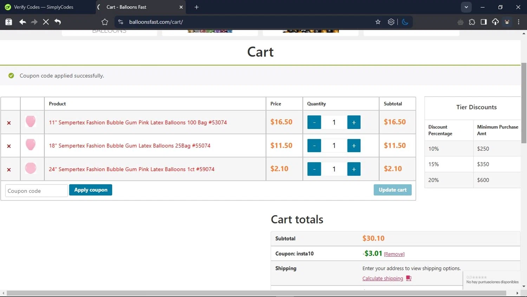
Task: Click the ratings widget saying No hay puntuaciones
Action: [492, 280]
